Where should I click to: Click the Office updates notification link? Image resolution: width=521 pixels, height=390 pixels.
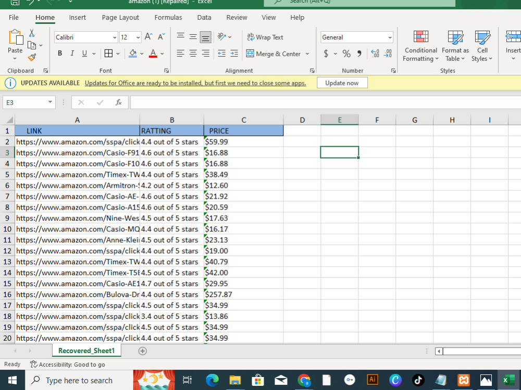point(195,83)
